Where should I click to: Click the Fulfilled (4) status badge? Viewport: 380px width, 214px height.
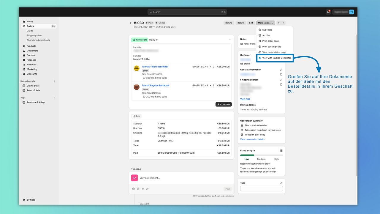point(140,40)
